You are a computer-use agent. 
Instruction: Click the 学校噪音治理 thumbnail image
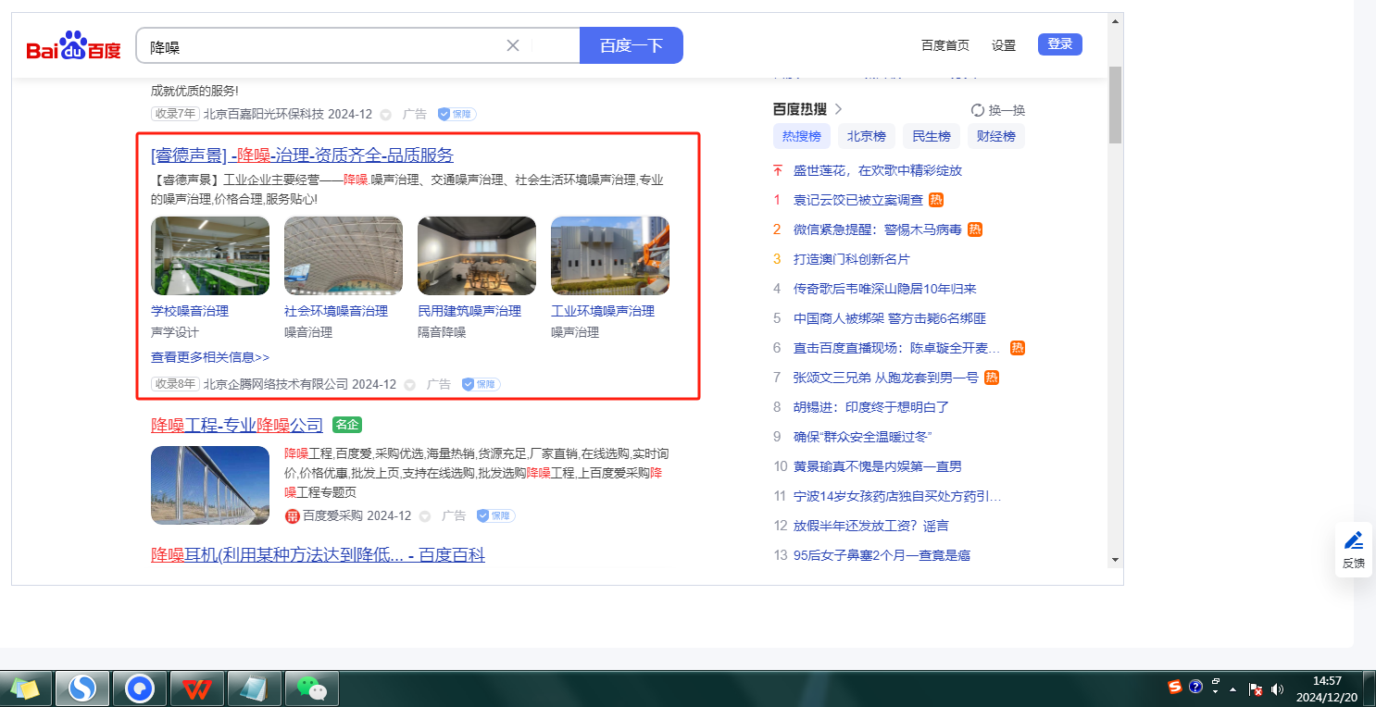click(210, 255)
